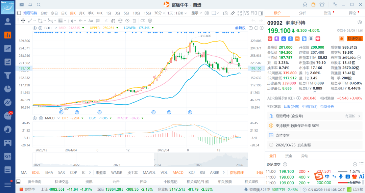Toggle the left sidebar panel icon beside 泡泡玛特
Image resolution: width=365 pixels, height=193 pixels.
(19, 13)
